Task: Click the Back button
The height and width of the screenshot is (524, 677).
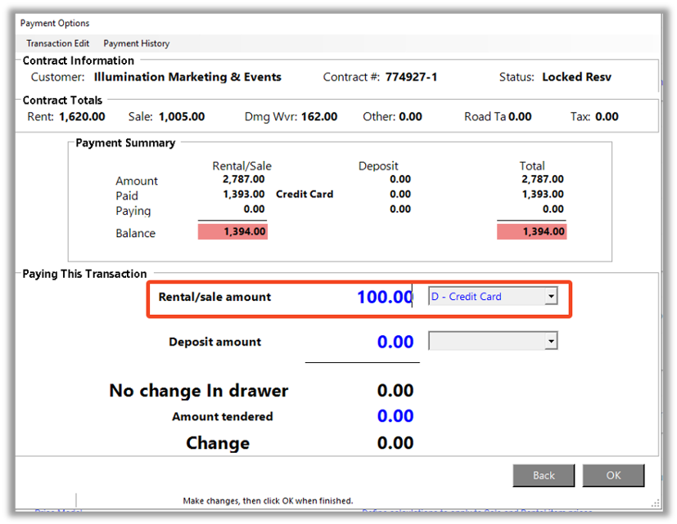Action: (543, 475)
